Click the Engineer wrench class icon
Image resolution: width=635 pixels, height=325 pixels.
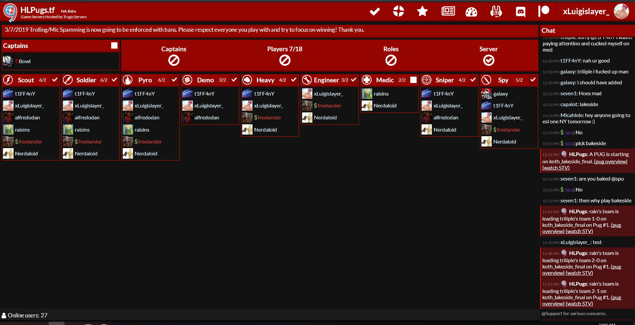point(307,80)
